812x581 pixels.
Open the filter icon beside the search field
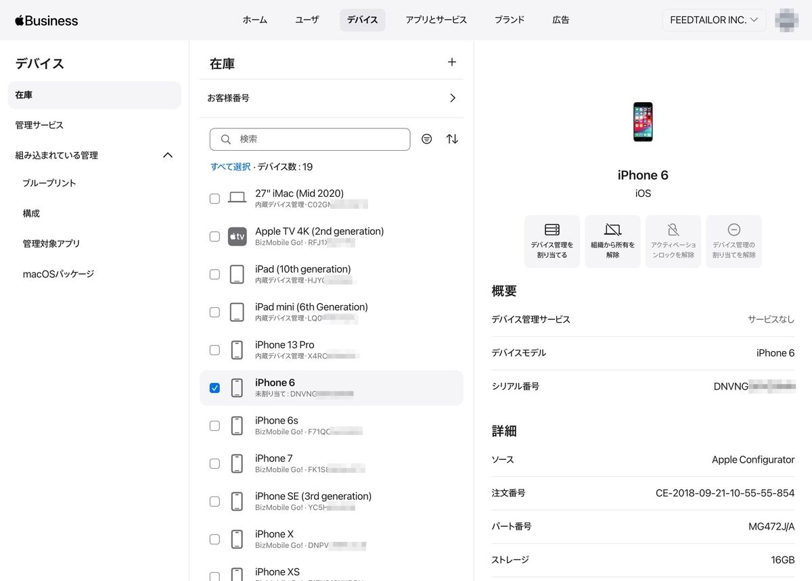pyautogui.click(x=426, y=139)
